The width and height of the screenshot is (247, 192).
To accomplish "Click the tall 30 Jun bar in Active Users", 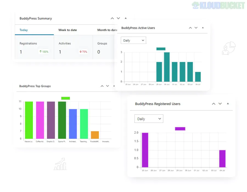I will click(x=167, y=66).
